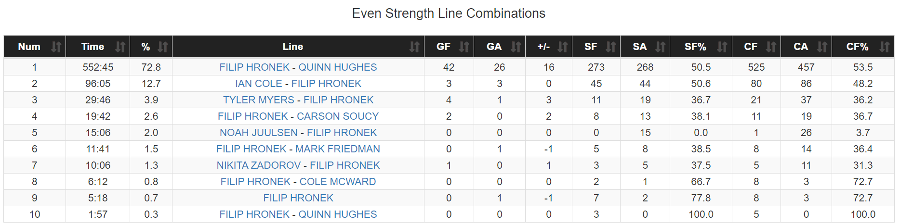
Task: Click Mark Friedman player link
Action: point(338,149)
